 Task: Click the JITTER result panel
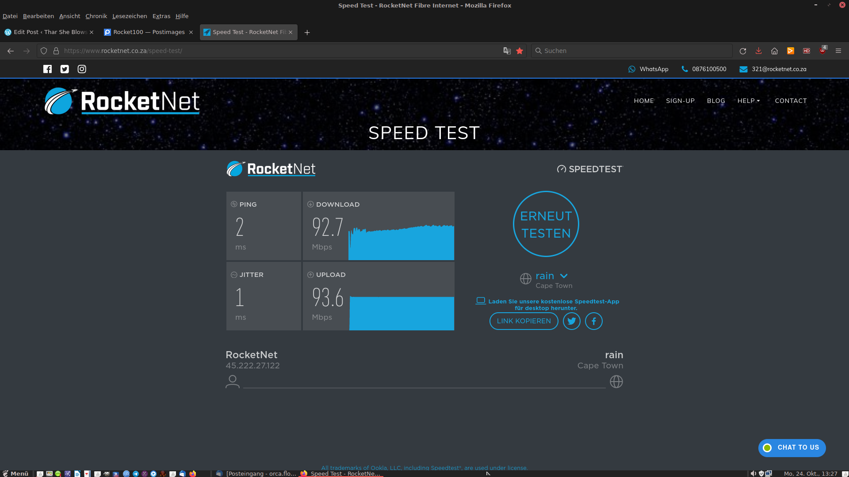pyautogui.click(x=264, y=296)
